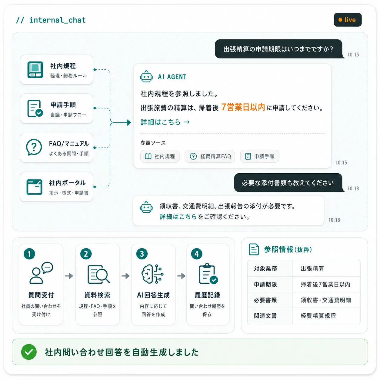Click the 社内規程 tablet icon
Screen dimensions: 380x380
35,70
